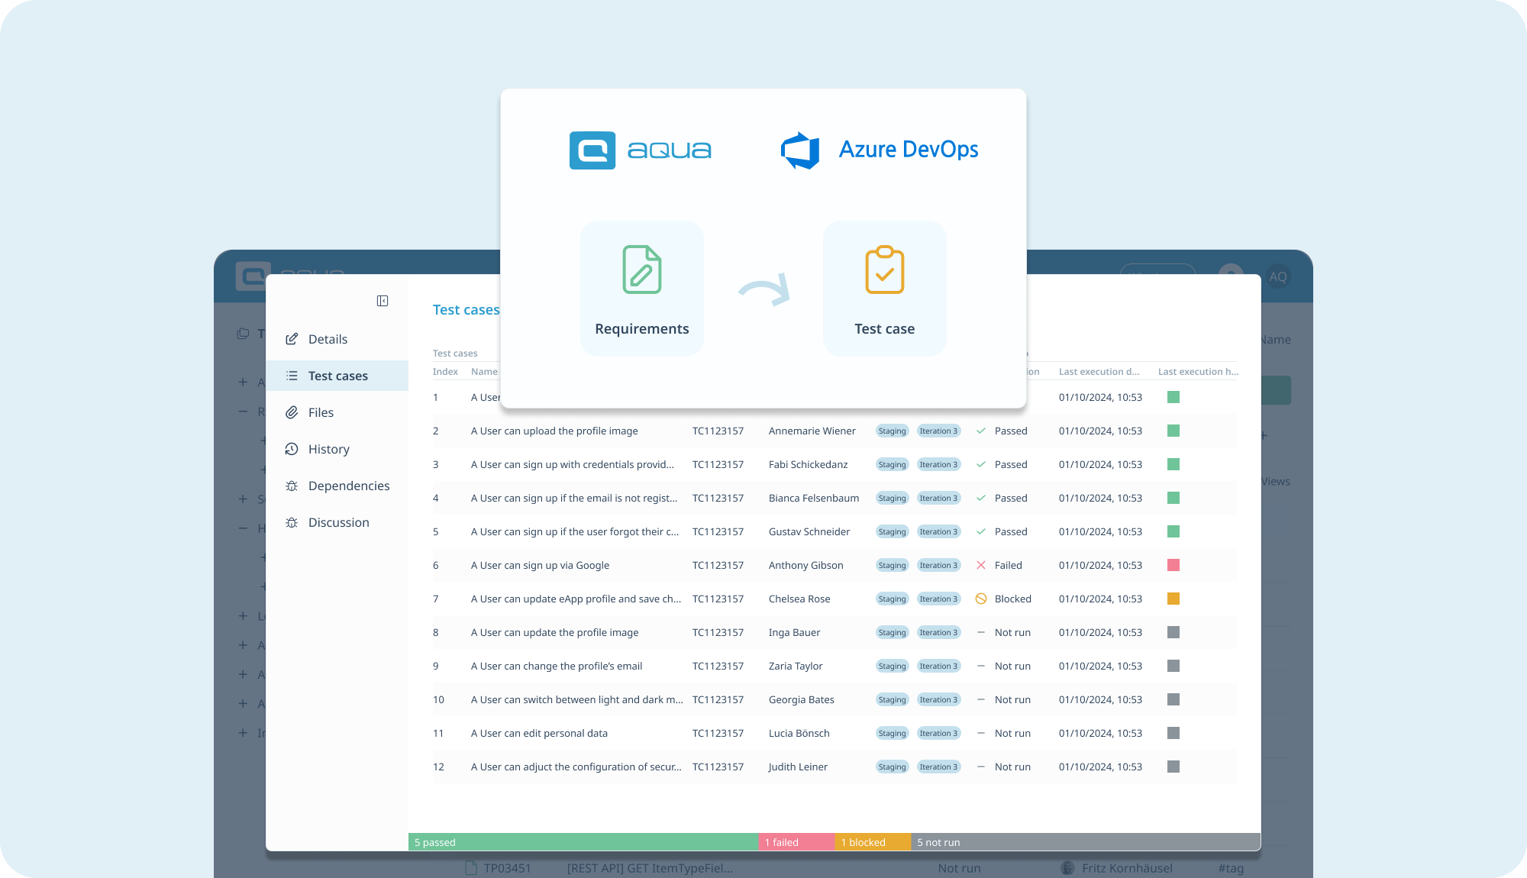
Task: Open the Details section
Action: pyautogui.click(x=328, y=339)
